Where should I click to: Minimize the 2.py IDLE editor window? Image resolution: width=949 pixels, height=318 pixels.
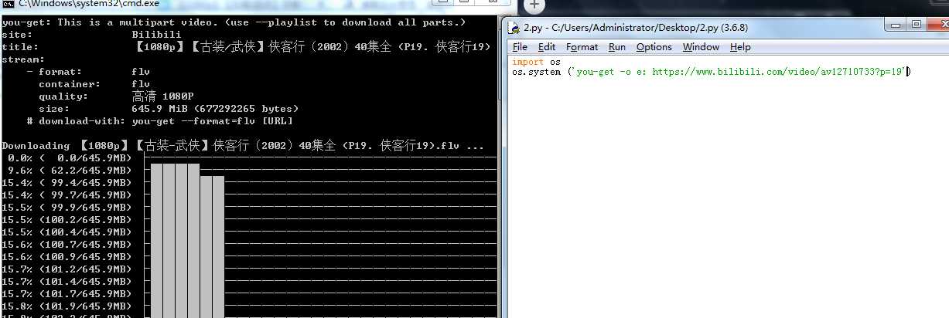point(895,25)
